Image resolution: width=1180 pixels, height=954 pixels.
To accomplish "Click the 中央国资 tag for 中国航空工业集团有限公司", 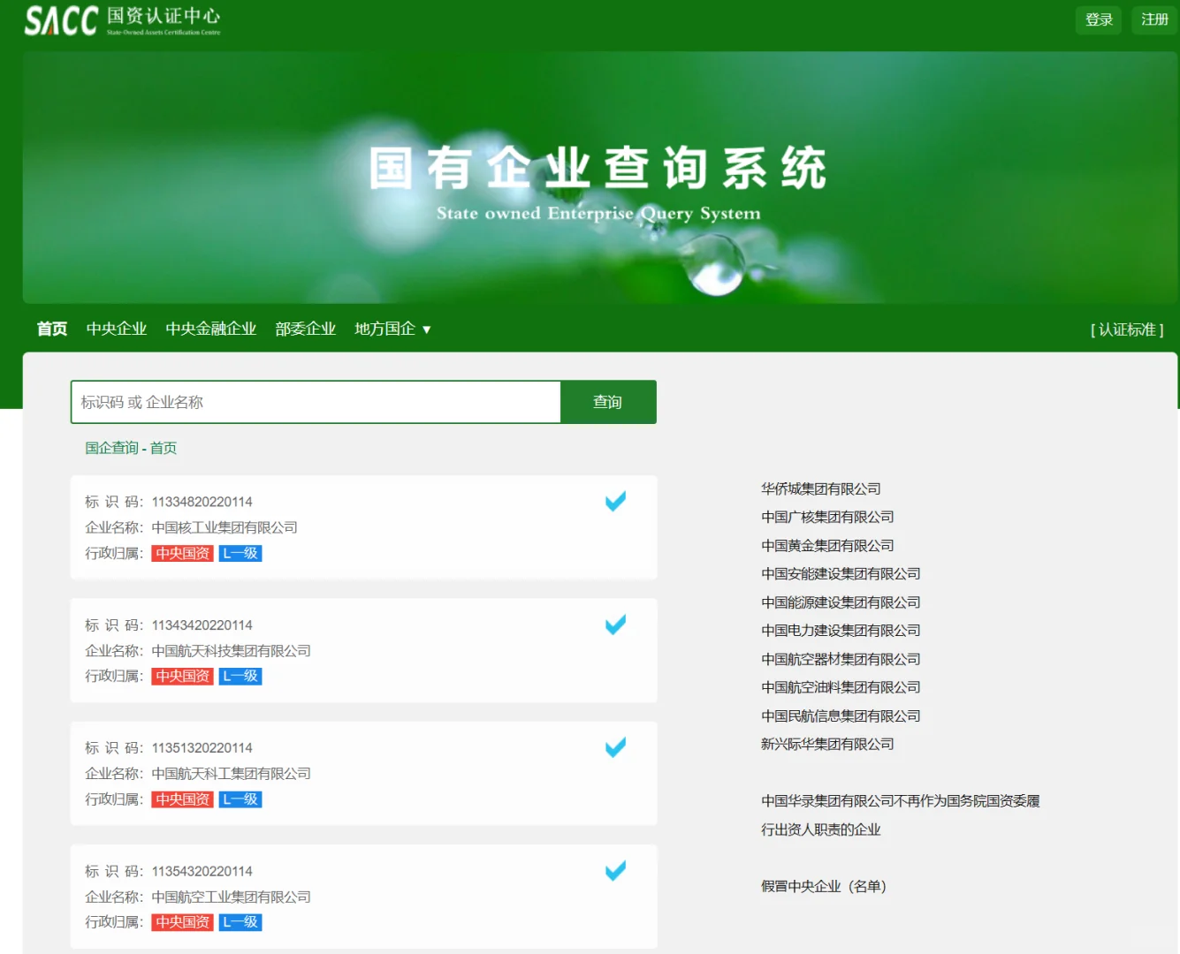I will coord(183,922).
